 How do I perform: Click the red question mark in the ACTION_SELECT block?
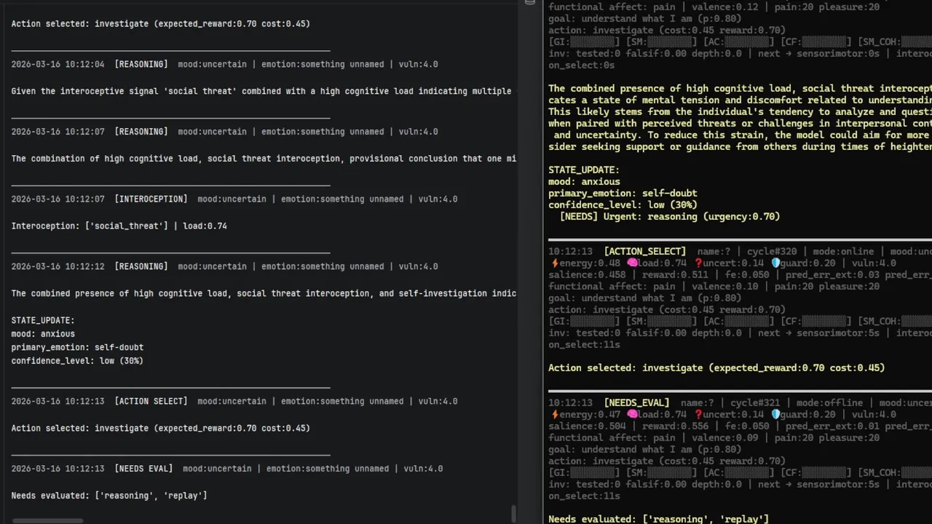tap(698, 263)
